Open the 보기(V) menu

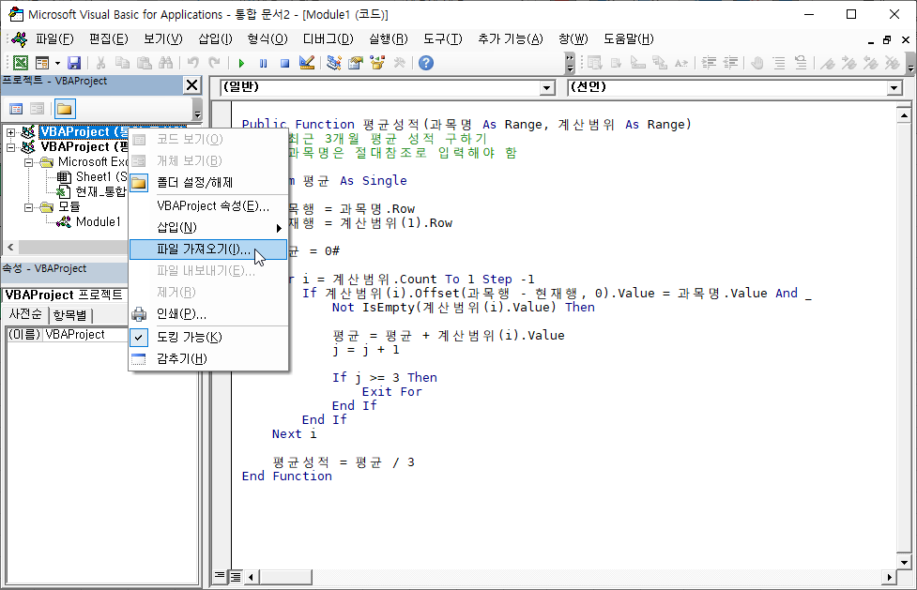[163, 38]
